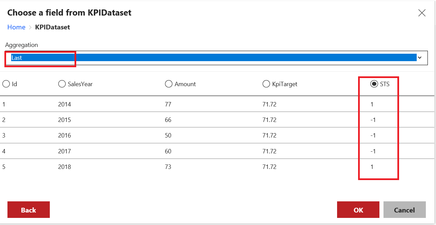Screen dimensions: 436x225
Task: Click the 2016 SalesYear cell
Action: pos(64,135)
